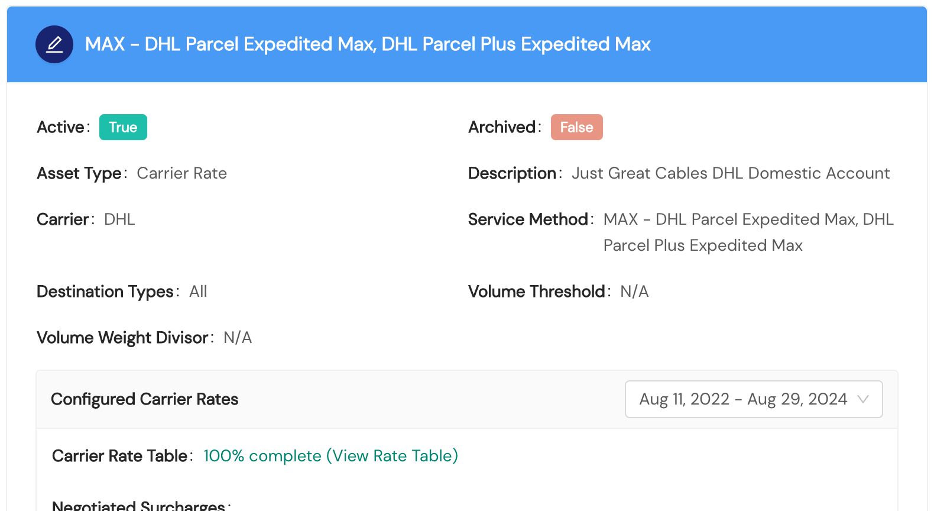The image size is (934, 511).
Task: Toggle the Active status badge showing True
Action: tap(123, 127)
